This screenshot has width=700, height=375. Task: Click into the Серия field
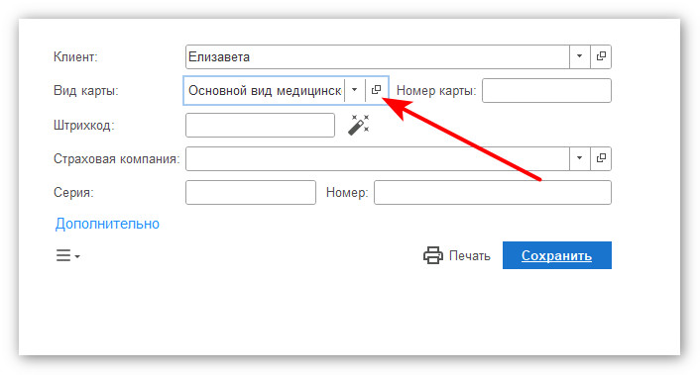[251, 192]
